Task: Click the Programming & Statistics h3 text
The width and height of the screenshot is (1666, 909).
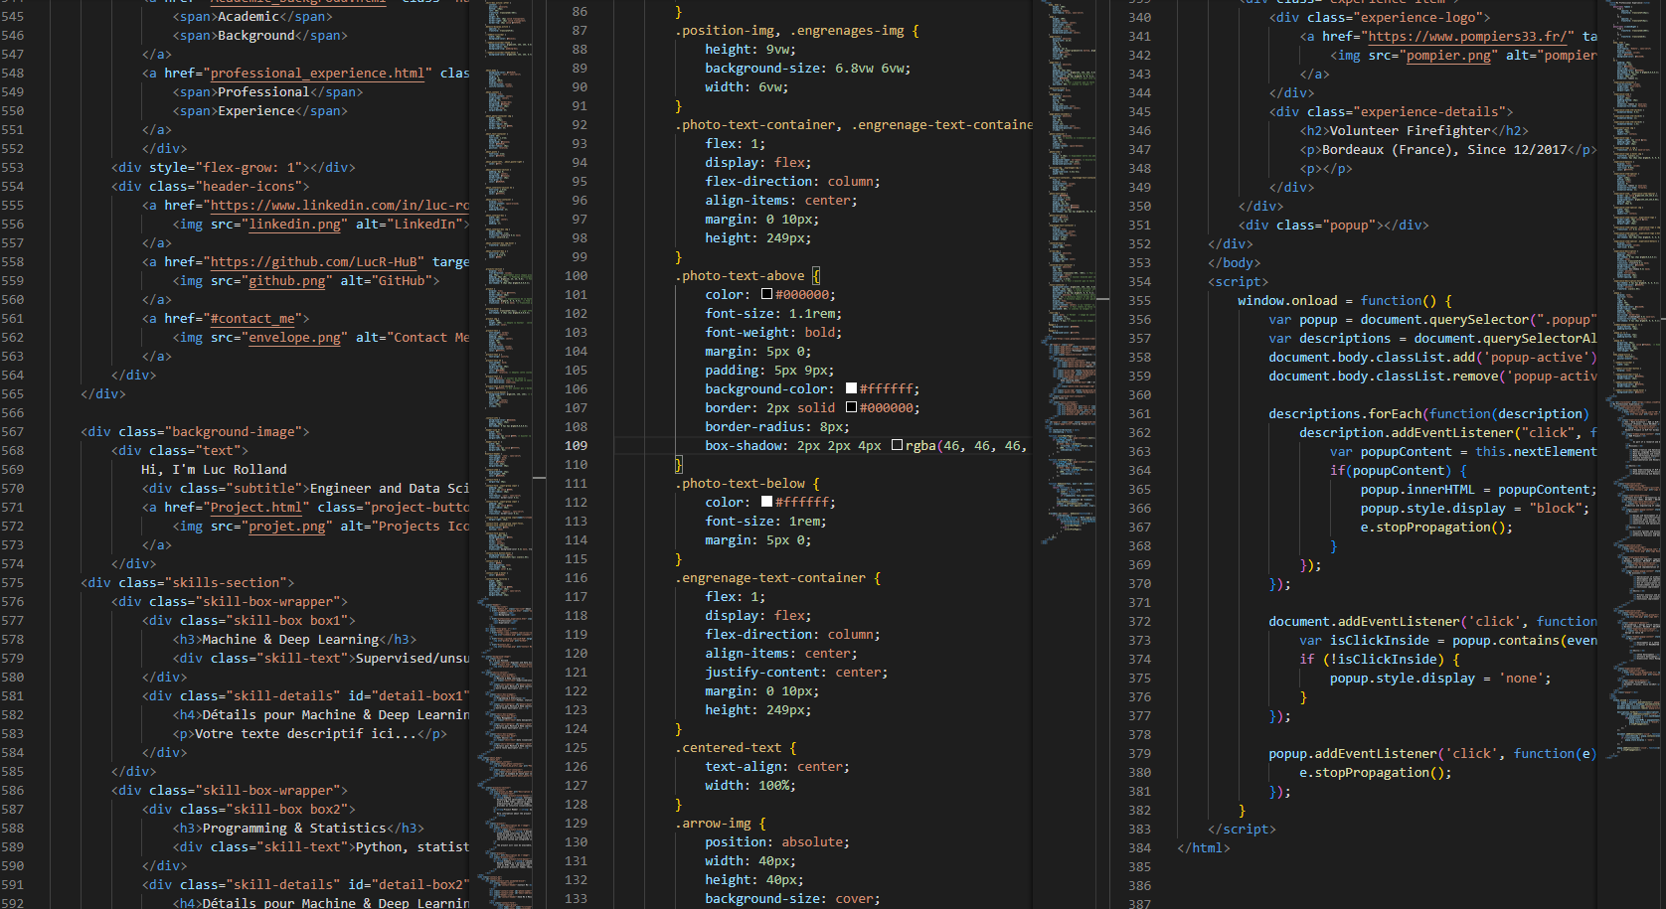Action: (294, 829)
